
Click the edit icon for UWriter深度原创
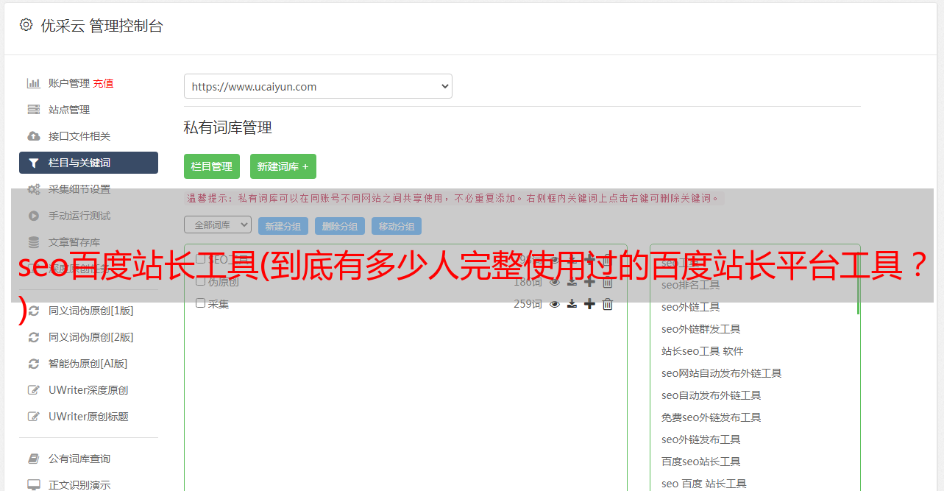coord(34,390)
